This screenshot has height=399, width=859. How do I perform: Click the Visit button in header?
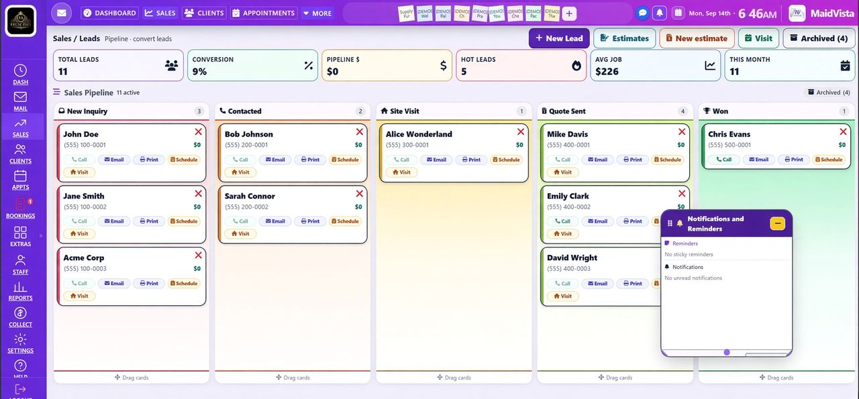pos(758,38)
